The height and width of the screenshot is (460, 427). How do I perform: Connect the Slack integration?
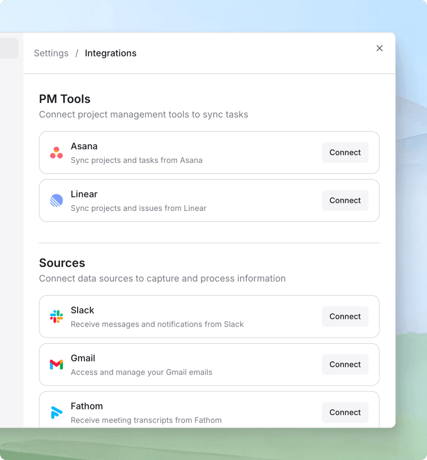click(345, 317)
